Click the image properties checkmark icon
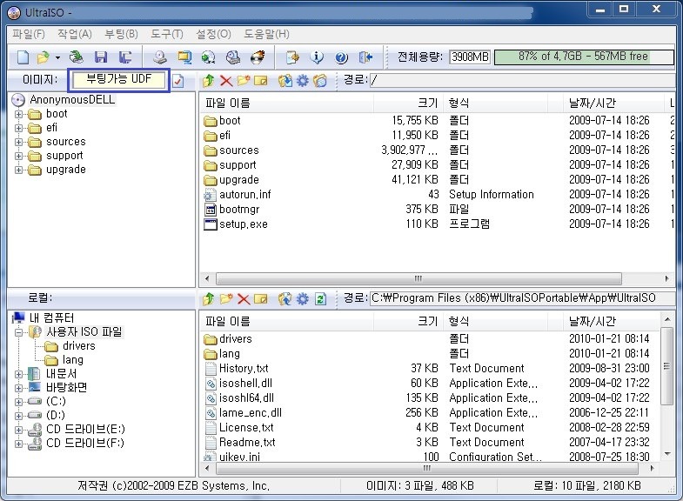Viewport: 683px width, 501px height. (177, 81)
